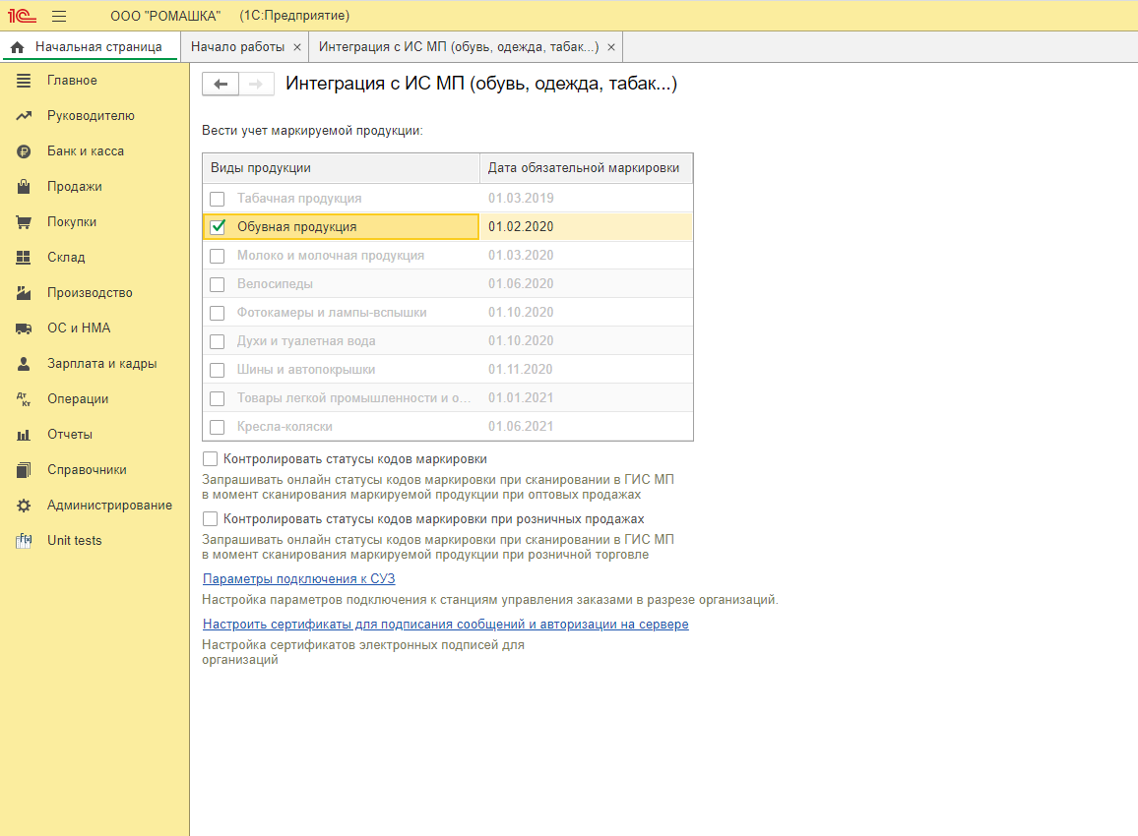Enable the Молоко и молочная продукция checkbox
The width and height of the screenshot is (1138, 836).
(217, 256)
